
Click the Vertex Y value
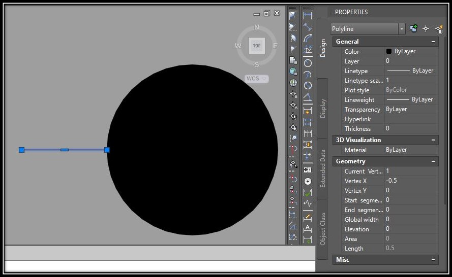coord(411,190)
